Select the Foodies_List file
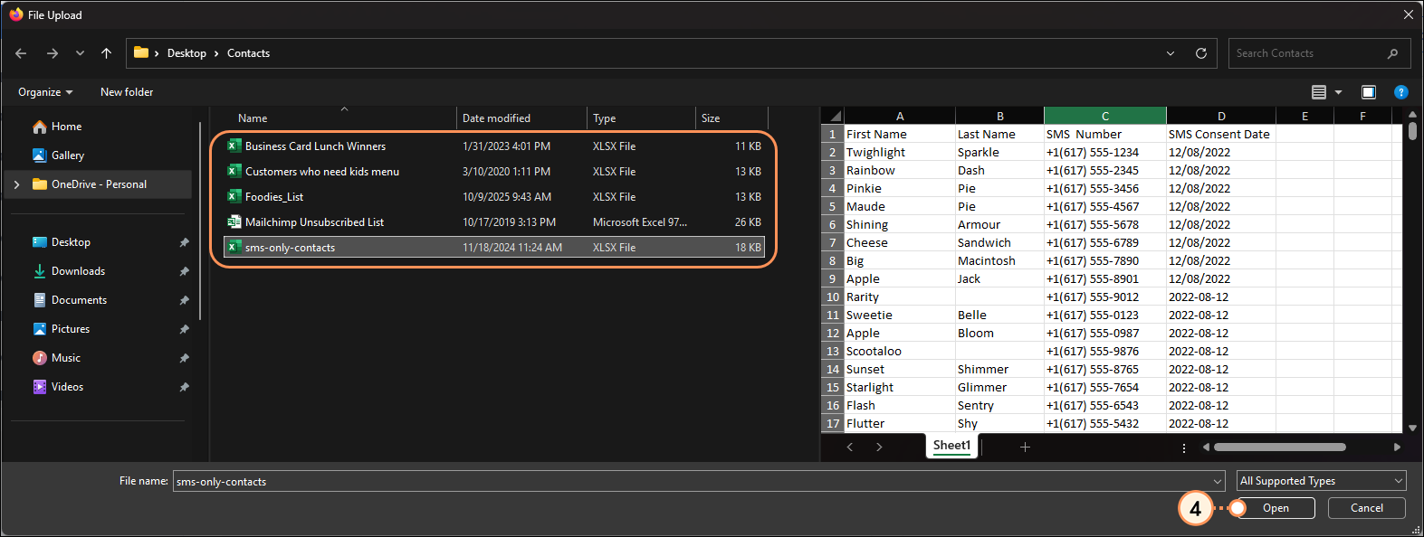Screen dimensions: 1424x537 point(494,197)
